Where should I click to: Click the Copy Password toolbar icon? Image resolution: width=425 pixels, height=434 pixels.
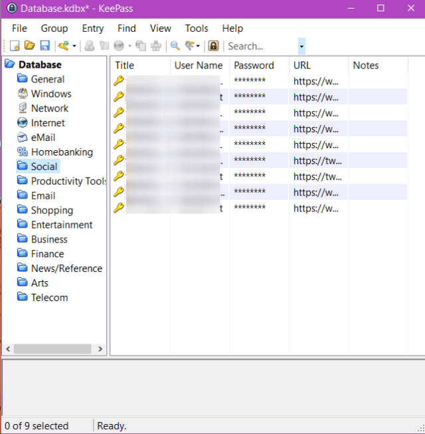[104, 46]
